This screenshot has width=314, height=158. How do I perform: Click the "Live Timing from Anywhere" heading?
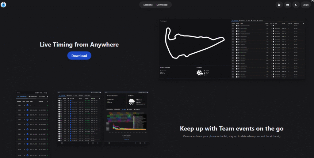tap(79, 45)
